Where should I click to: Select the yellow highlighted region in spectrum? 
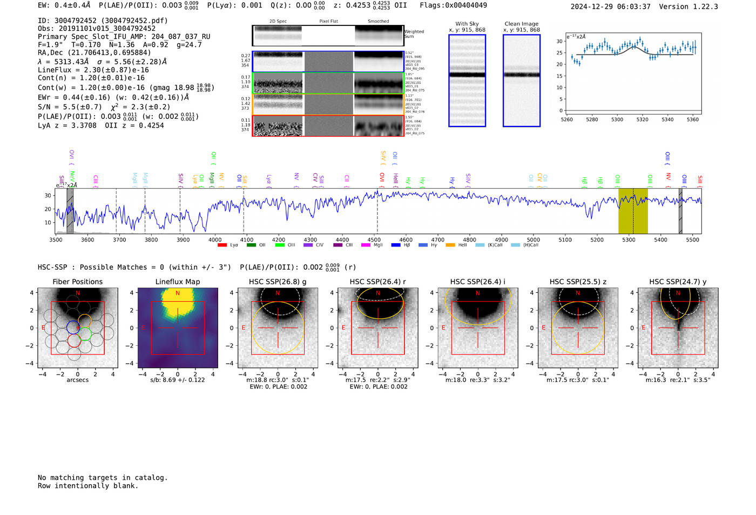633,211
